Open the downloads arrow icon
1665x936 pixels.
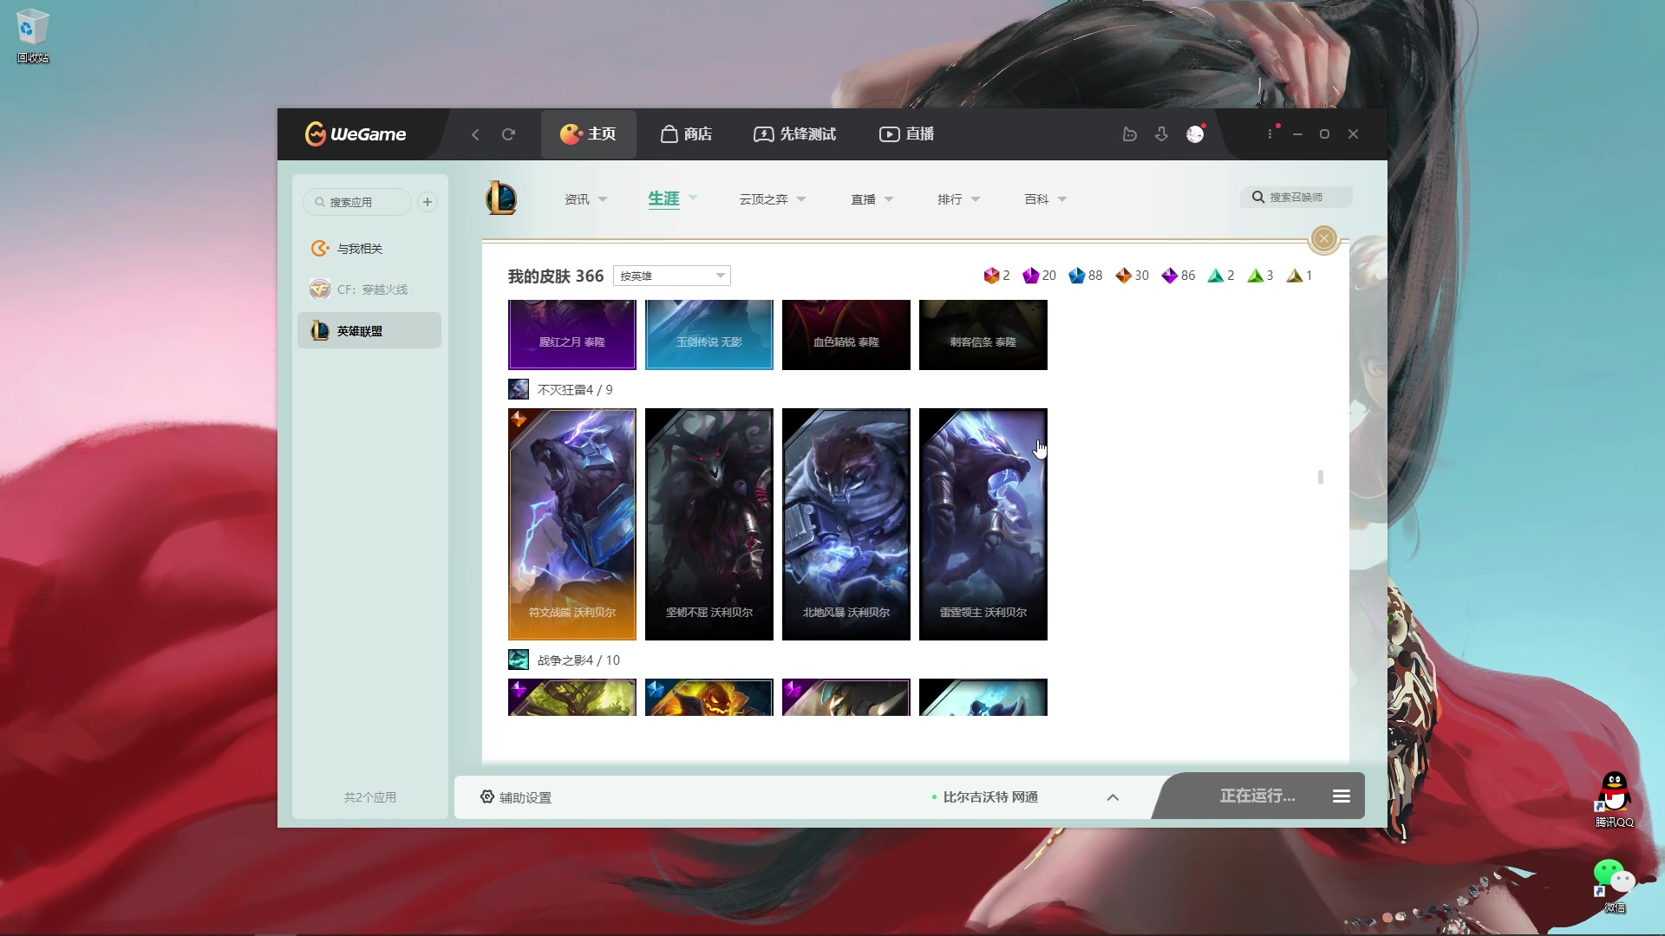1161,134
